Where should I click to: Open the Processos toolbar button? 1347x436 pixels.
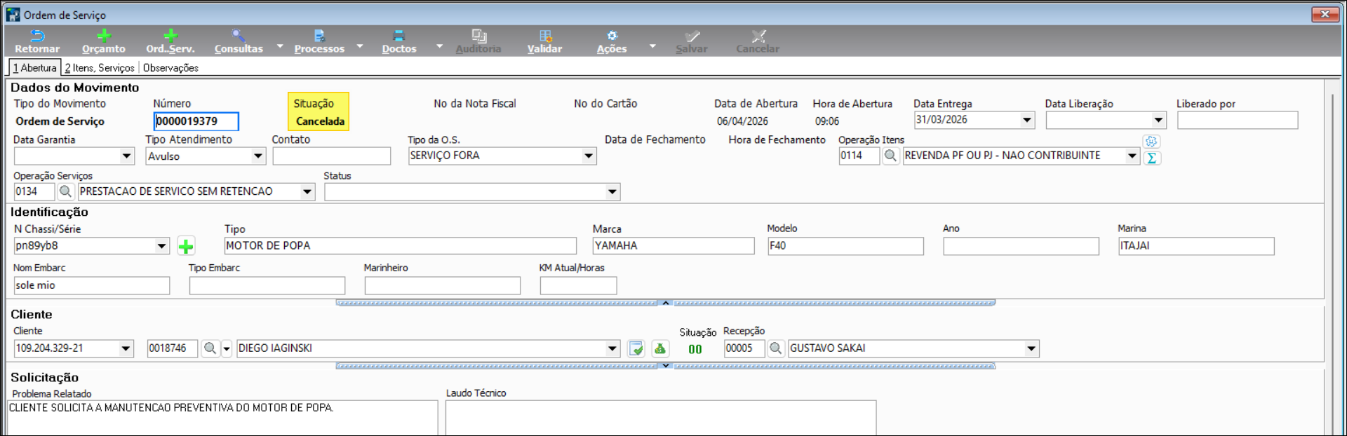pyautogui.click(x=319, y=41)
